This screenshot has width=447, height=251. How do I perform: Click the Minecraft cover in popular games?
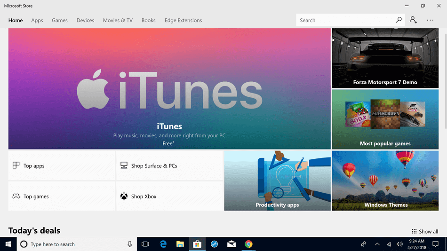coord(385,114)
